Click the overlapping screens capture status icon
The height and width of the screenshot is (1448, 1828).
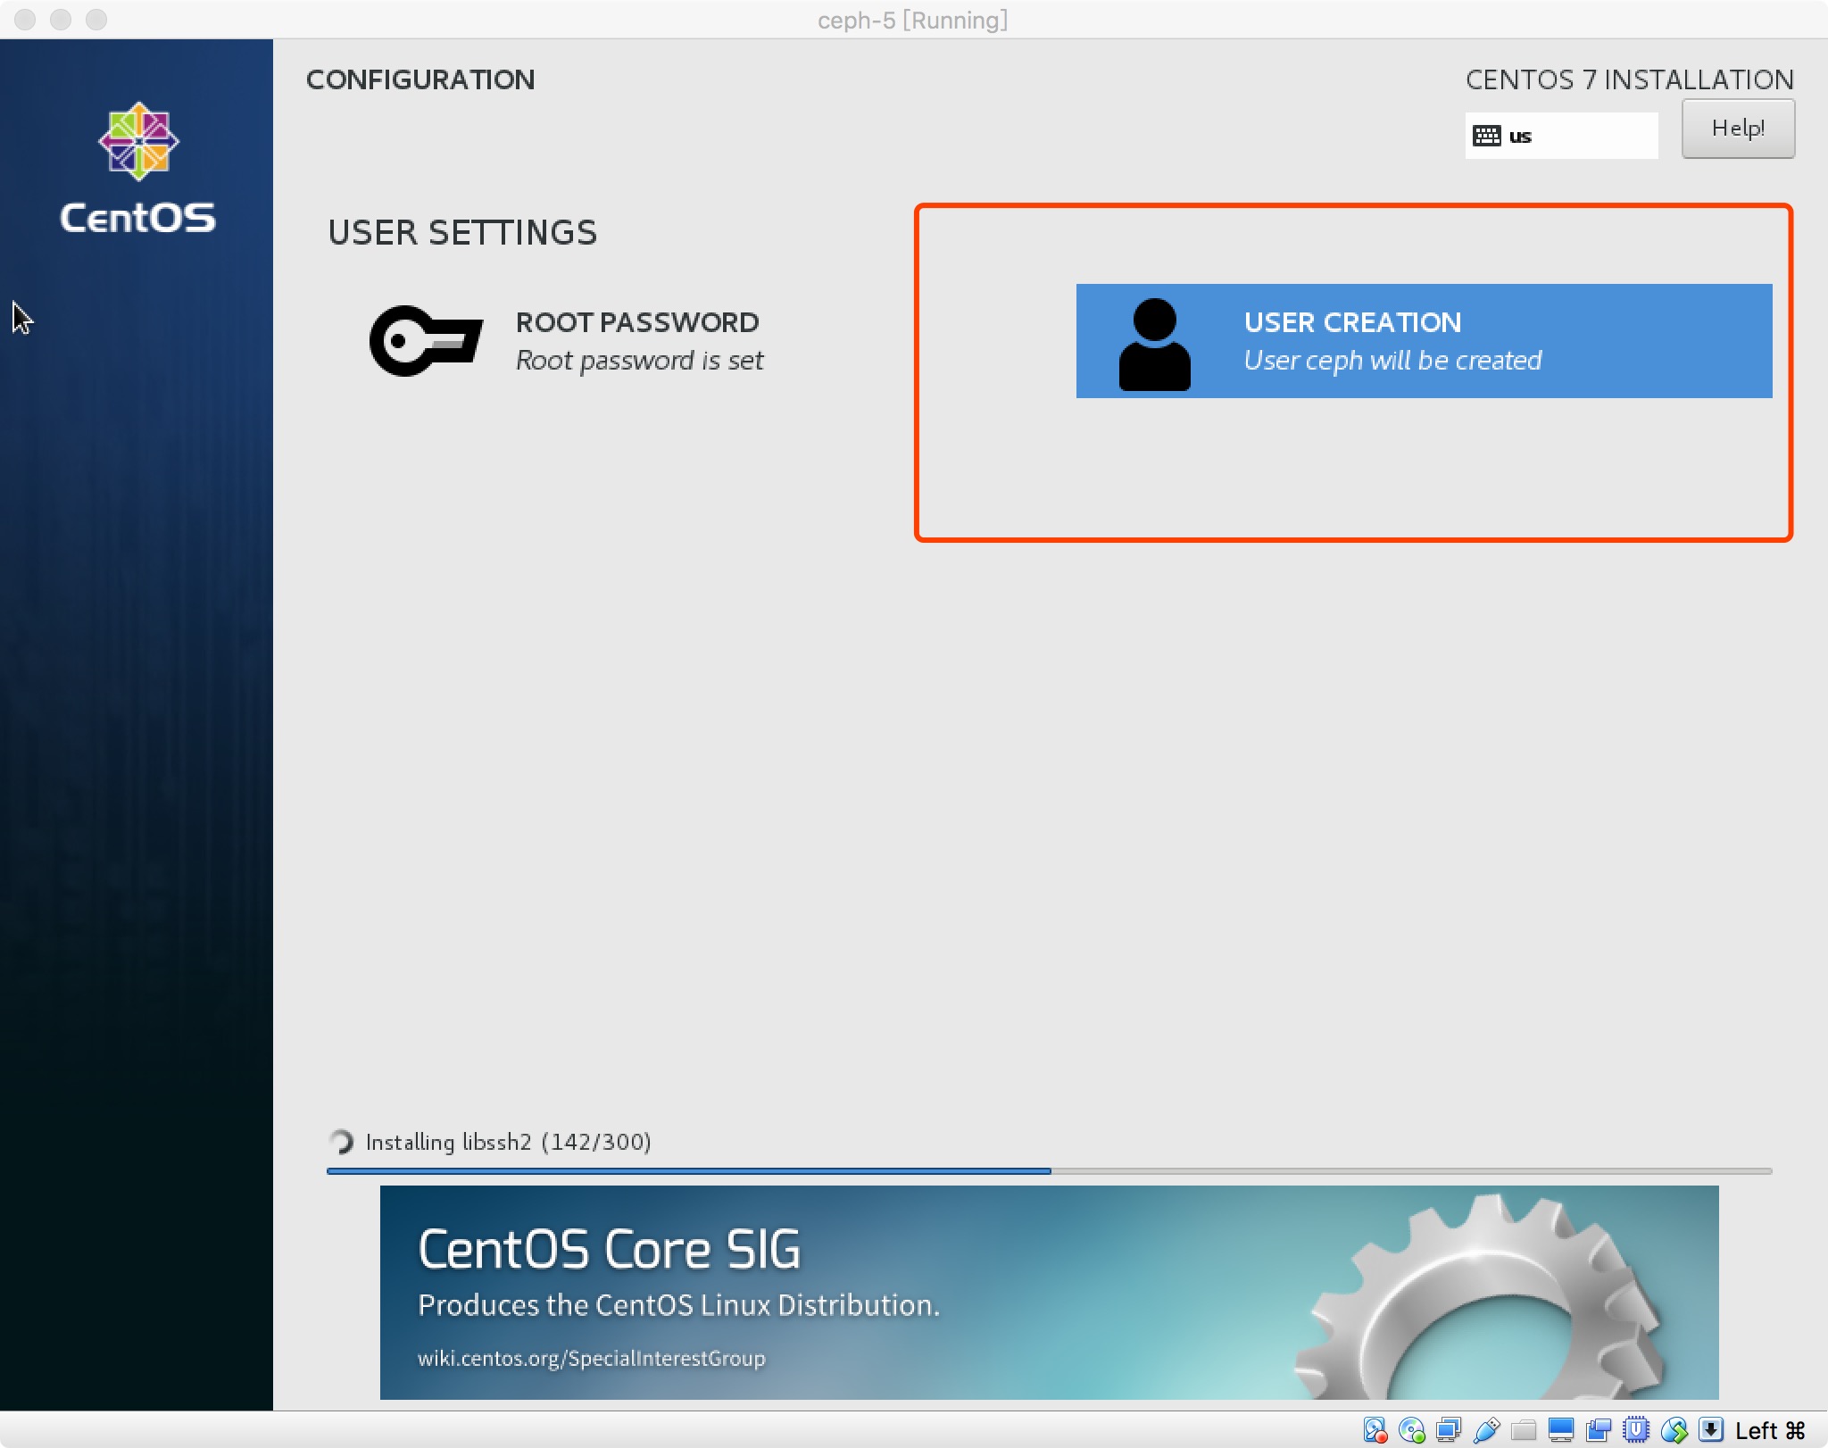pyautogui.click(x=1599, y=1430)
